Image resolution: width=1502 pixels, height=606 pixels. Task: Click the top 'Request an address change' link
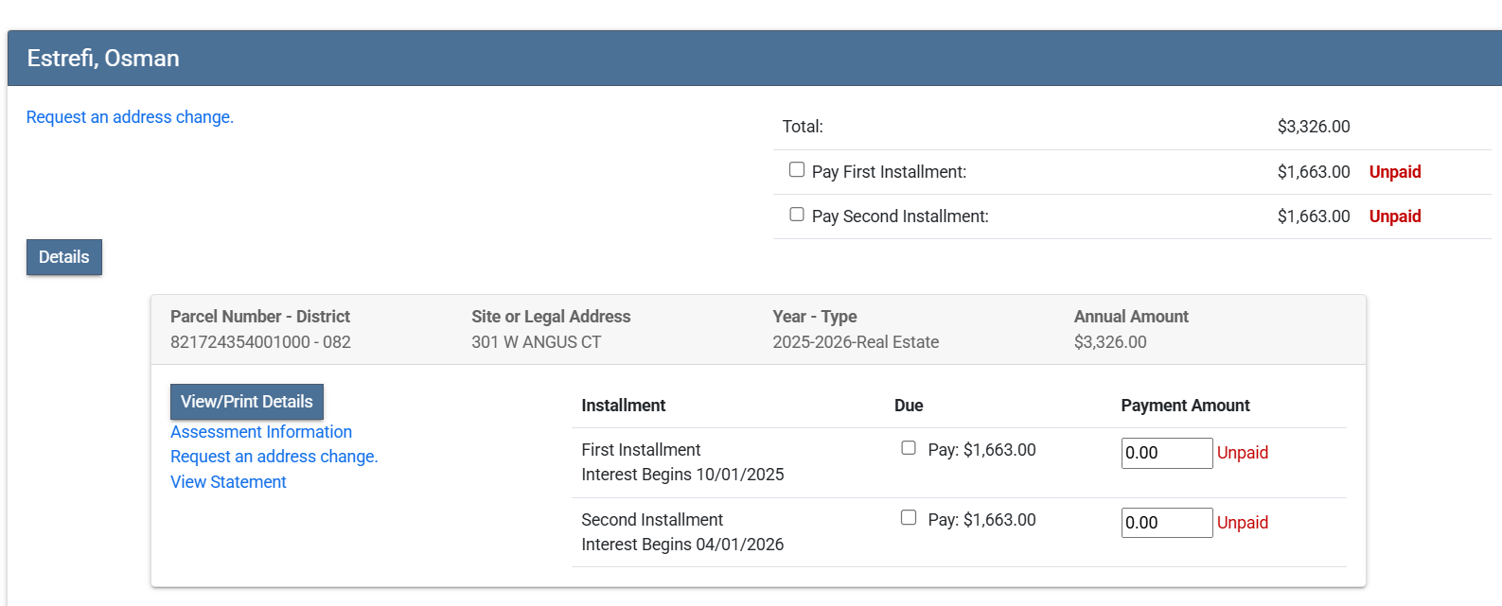[x=130, y=117]
